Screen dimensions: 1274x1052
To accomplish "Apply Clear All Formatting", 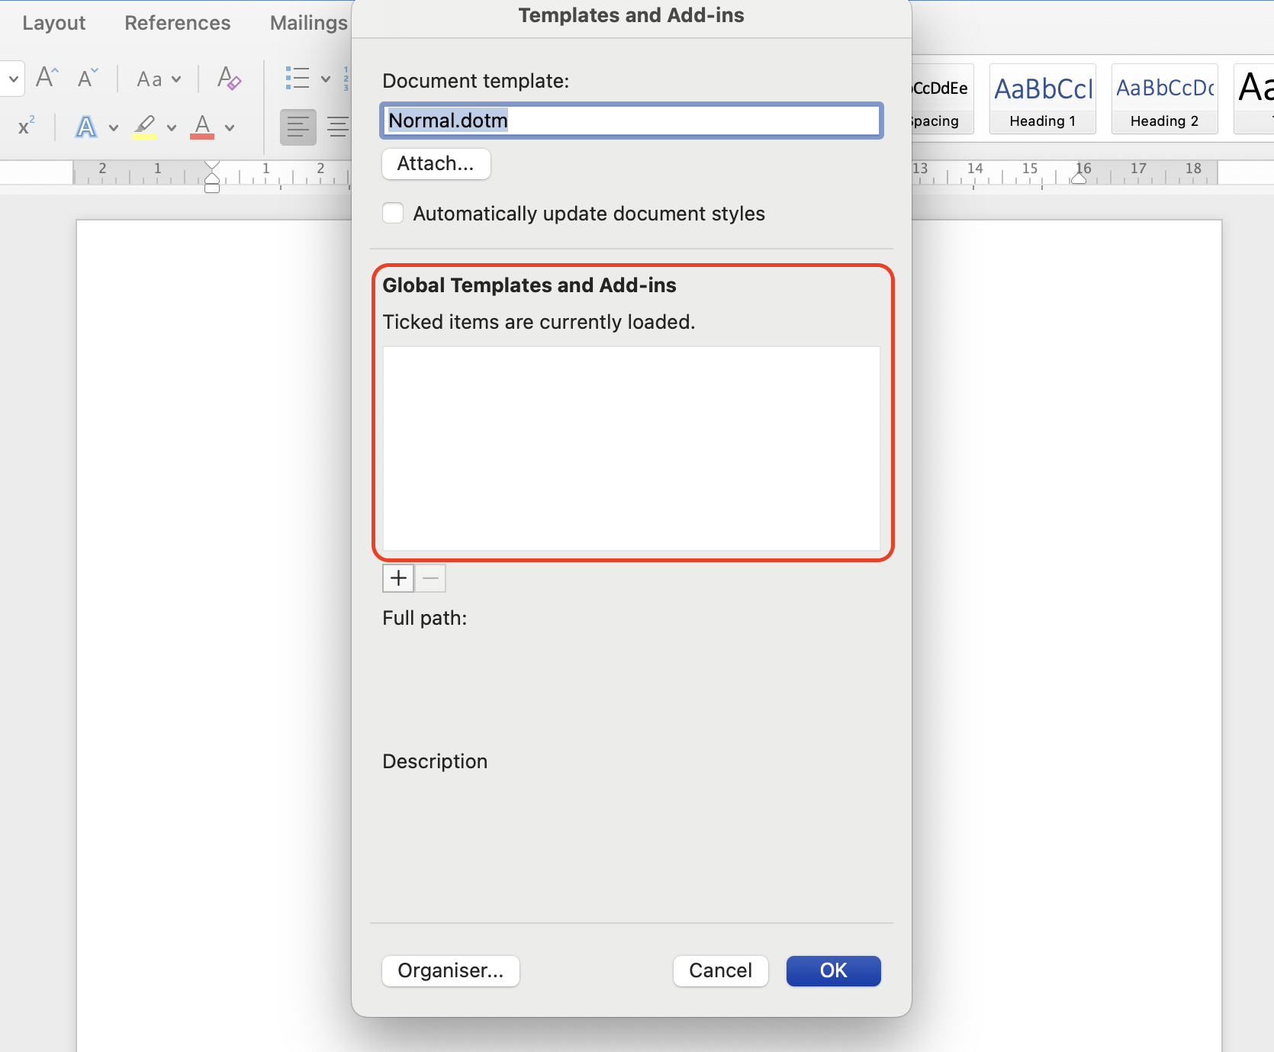I will pyautogui.click(x=228, y=79).
